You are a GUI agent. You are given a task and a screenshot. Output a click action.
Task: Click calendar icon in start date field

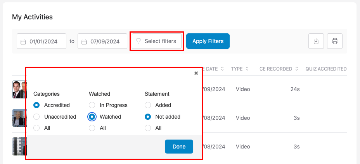23,41
